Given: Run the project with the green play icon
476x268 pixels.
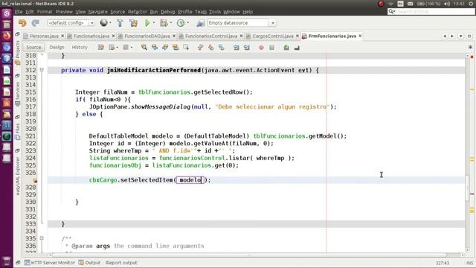Looking at the screenshot, I should click(x=147, y=23).
